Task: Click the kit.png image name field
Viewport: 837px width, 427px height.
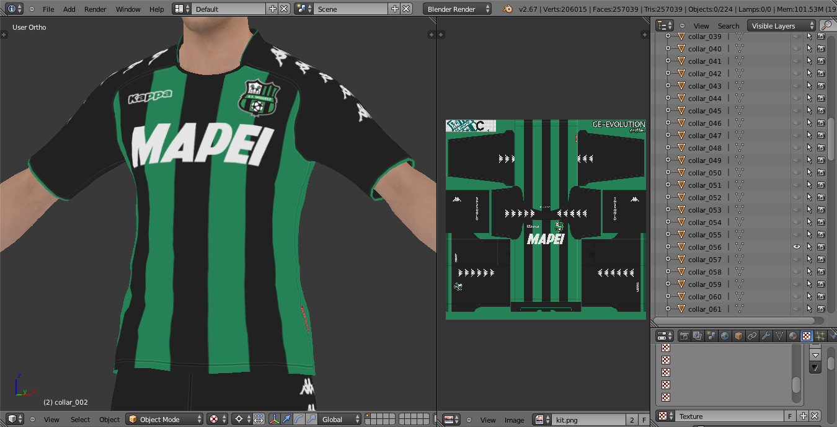Action: (x=589, y=420)
